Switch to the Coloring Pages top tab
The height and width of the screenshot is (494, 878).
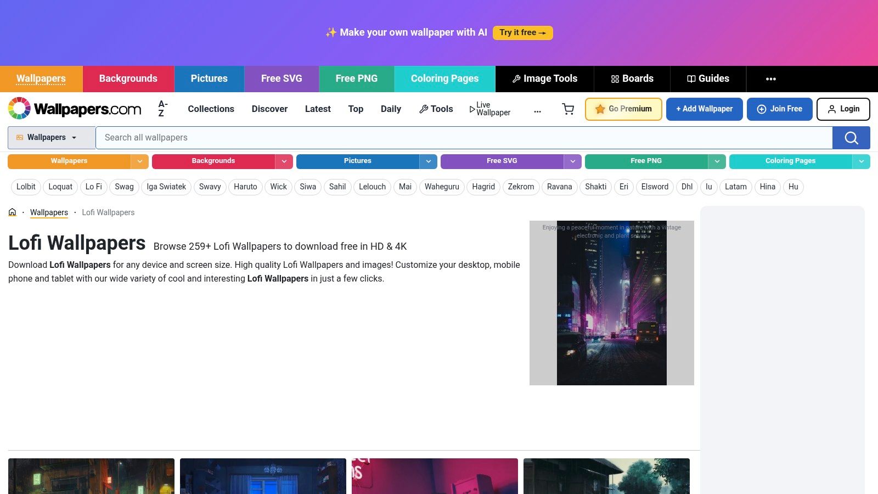click(x=445, y=78)
